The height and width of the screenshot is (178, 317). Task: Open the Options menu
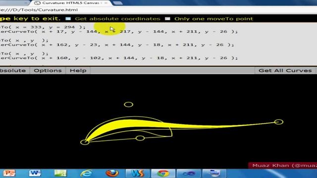48,70
